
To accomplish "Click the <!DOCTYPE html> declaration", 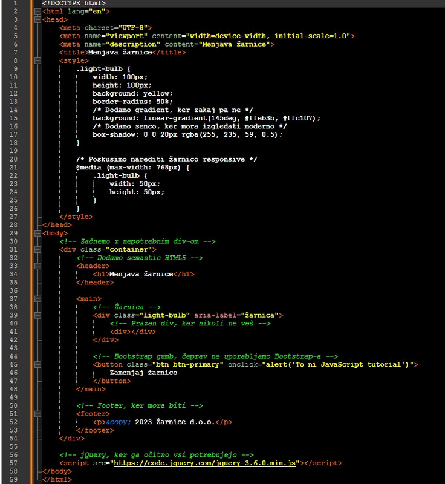I will coord(74,4).
